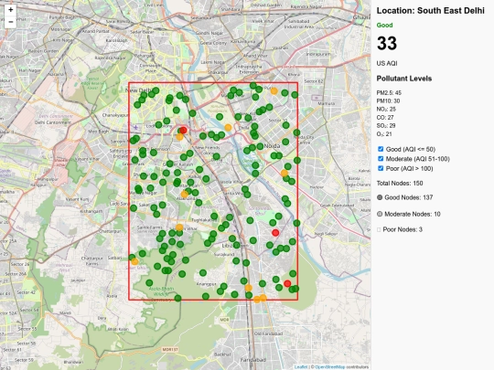494x370 pixels.
Task: Select the orange marker at the box's lower-left edge
Action: (x=134, y=261)
